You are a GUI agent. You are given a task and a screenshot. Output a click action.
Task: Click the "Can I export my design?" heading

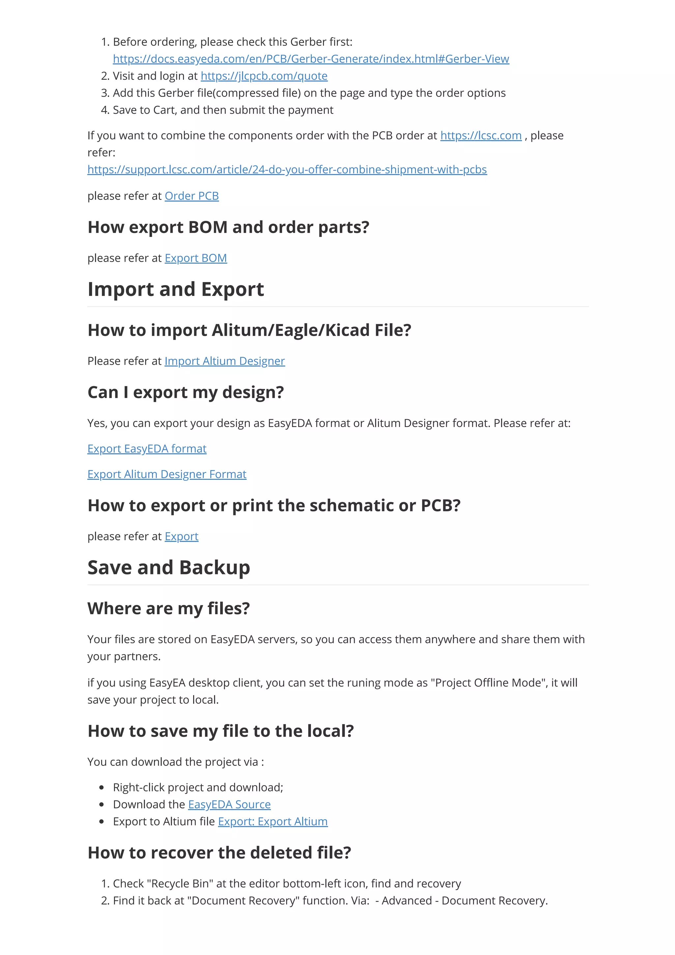pyautogui.click(x=186, y=393)
